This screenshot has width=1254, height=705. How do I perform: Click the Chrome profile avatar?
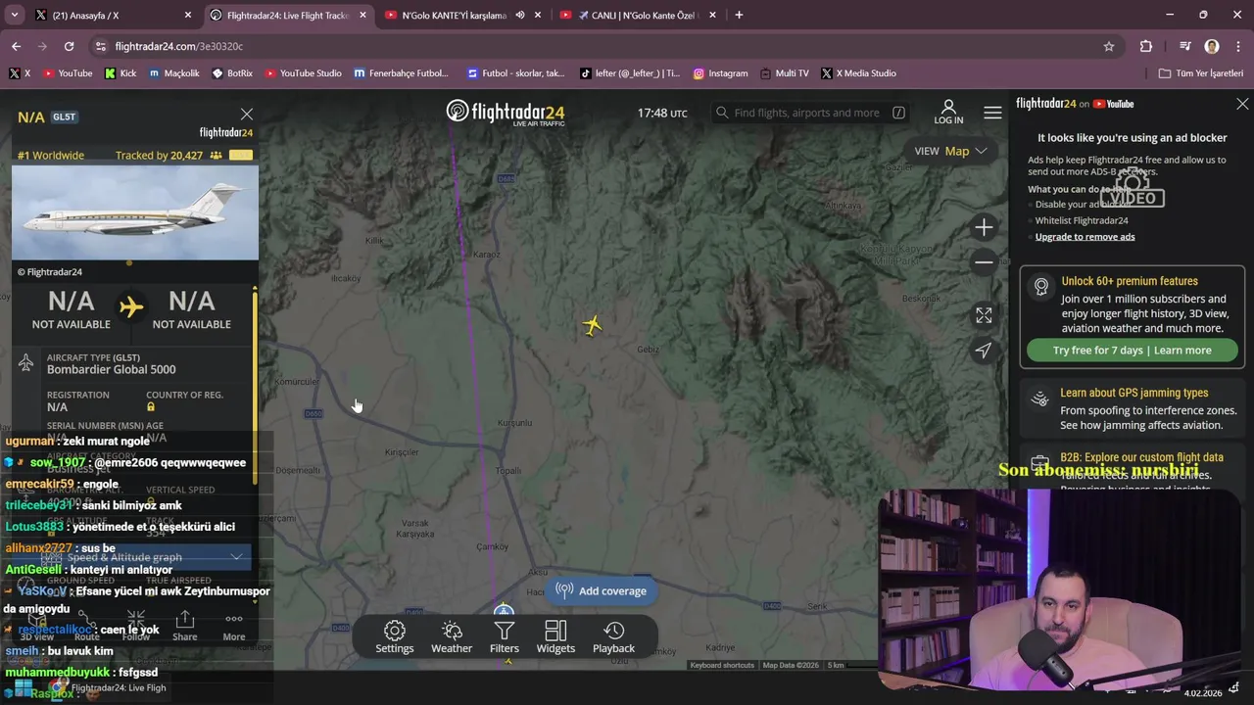[x=1212, y=46]
